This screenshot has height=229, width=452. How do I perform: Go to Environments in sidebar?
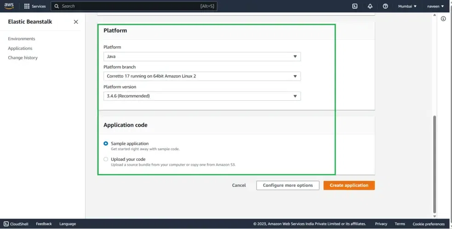(x=22, y=39)
